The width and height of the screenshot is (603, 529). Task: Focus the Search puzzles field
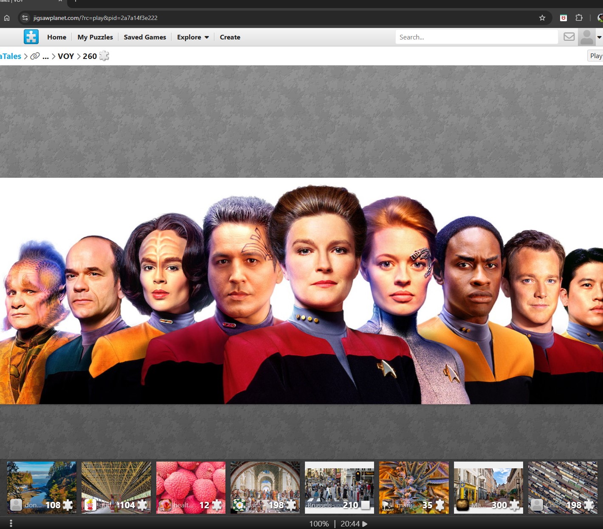[476, 37]
